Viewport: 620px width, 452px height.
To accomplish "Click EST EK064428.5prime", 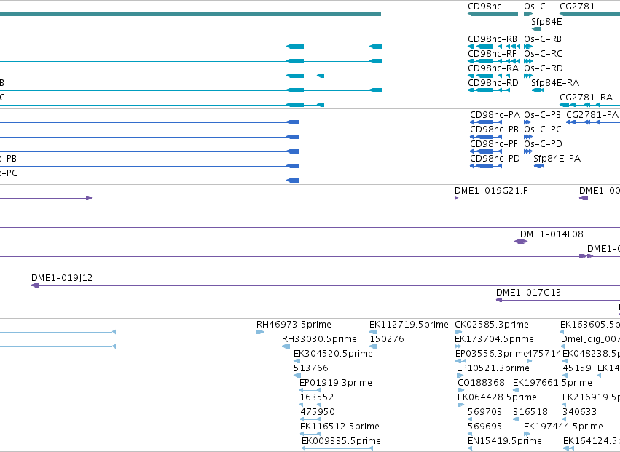I will pyautogui.click(x=460, y=405).
